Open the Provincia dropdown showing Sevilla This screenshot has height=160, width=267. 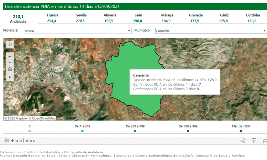coord(77,31)
